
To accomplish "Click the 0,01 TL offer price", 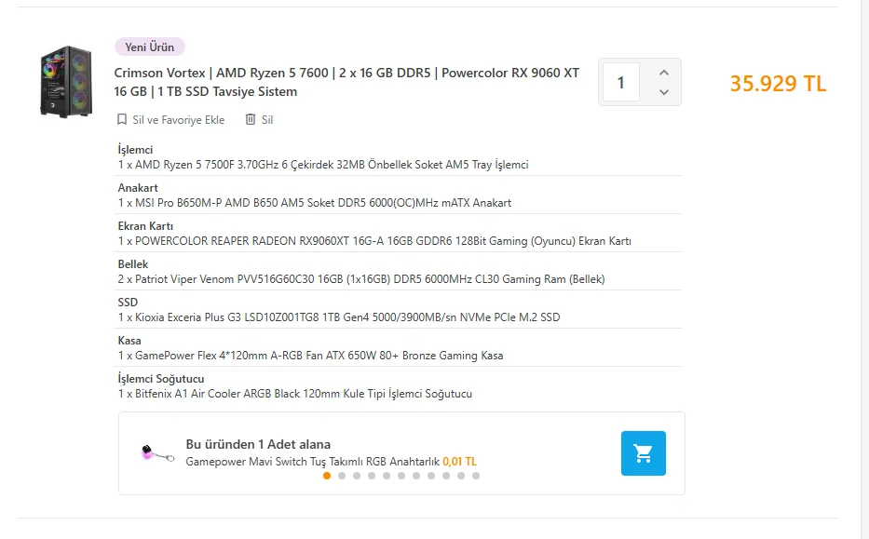I will click(459, 462).
